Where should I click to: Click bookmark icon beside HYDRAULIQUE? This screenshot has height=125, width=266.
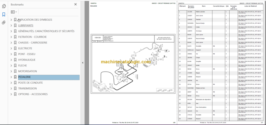[15, 60]
